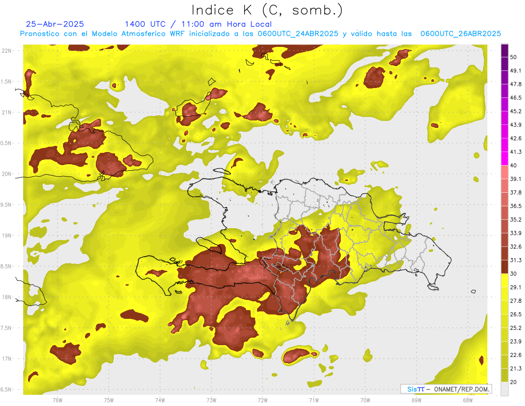The height and width of the screenshot is (406, 525).
Task: Click the '29.1' colorbar label
Action: point(515,287)
